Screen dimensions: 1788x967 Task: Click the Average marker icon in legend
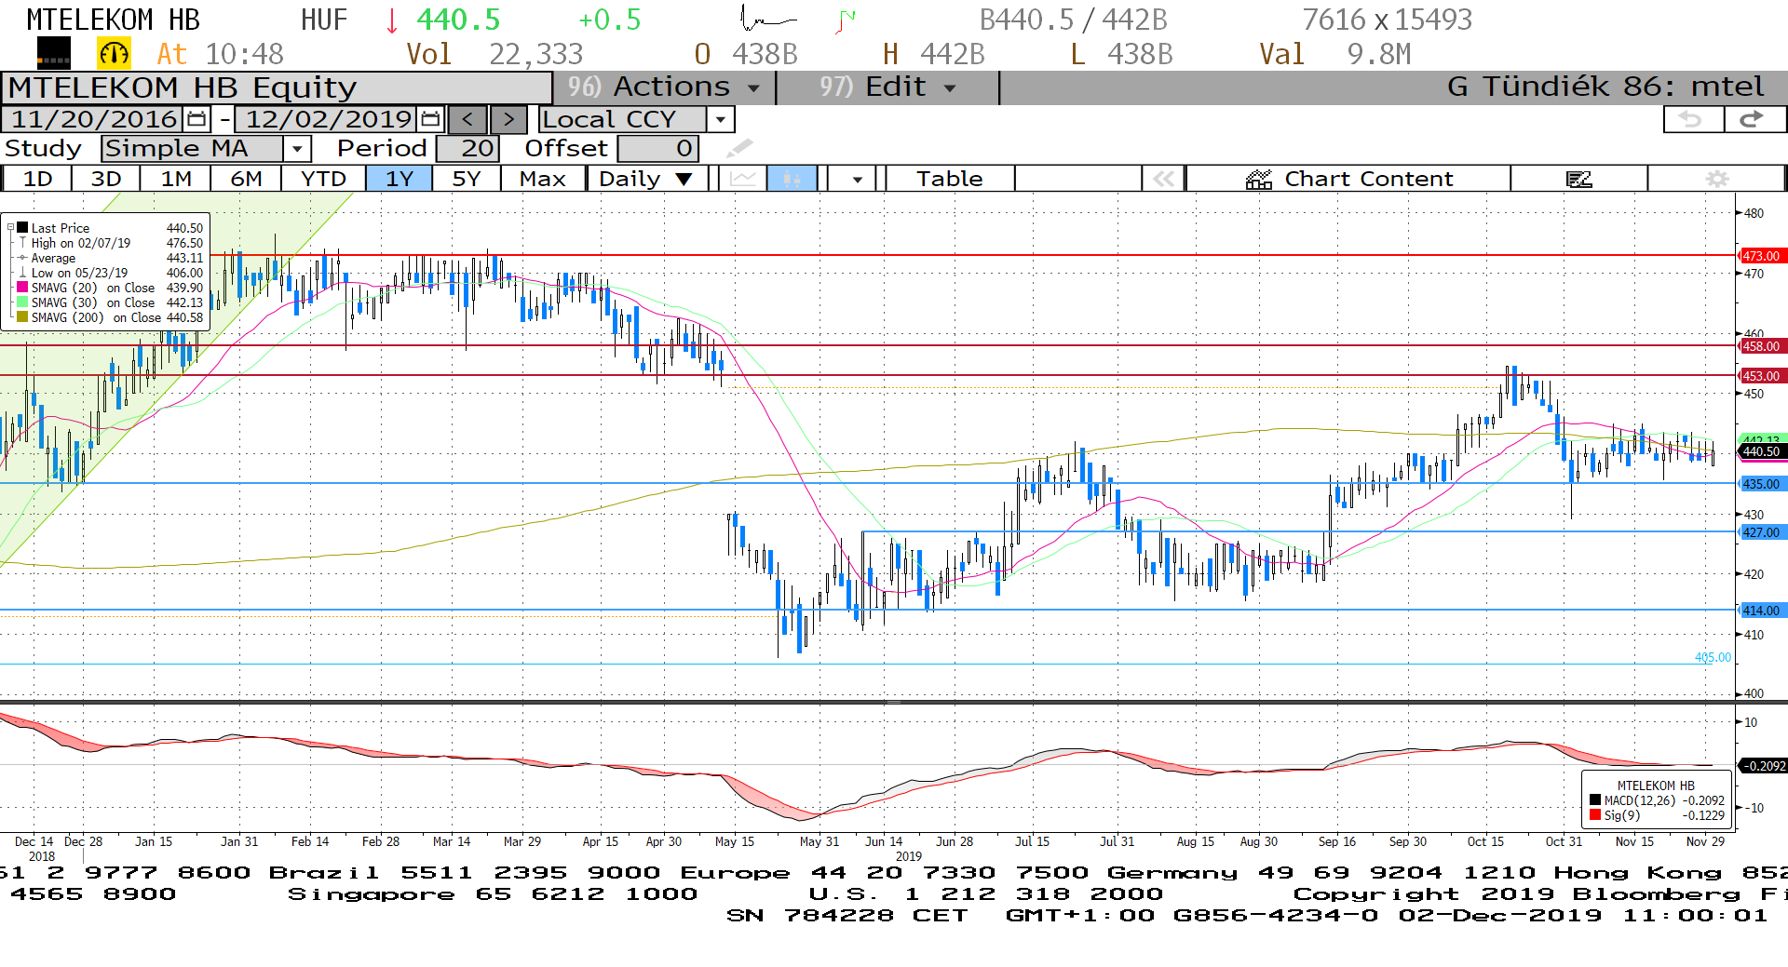tap(22, 258)
